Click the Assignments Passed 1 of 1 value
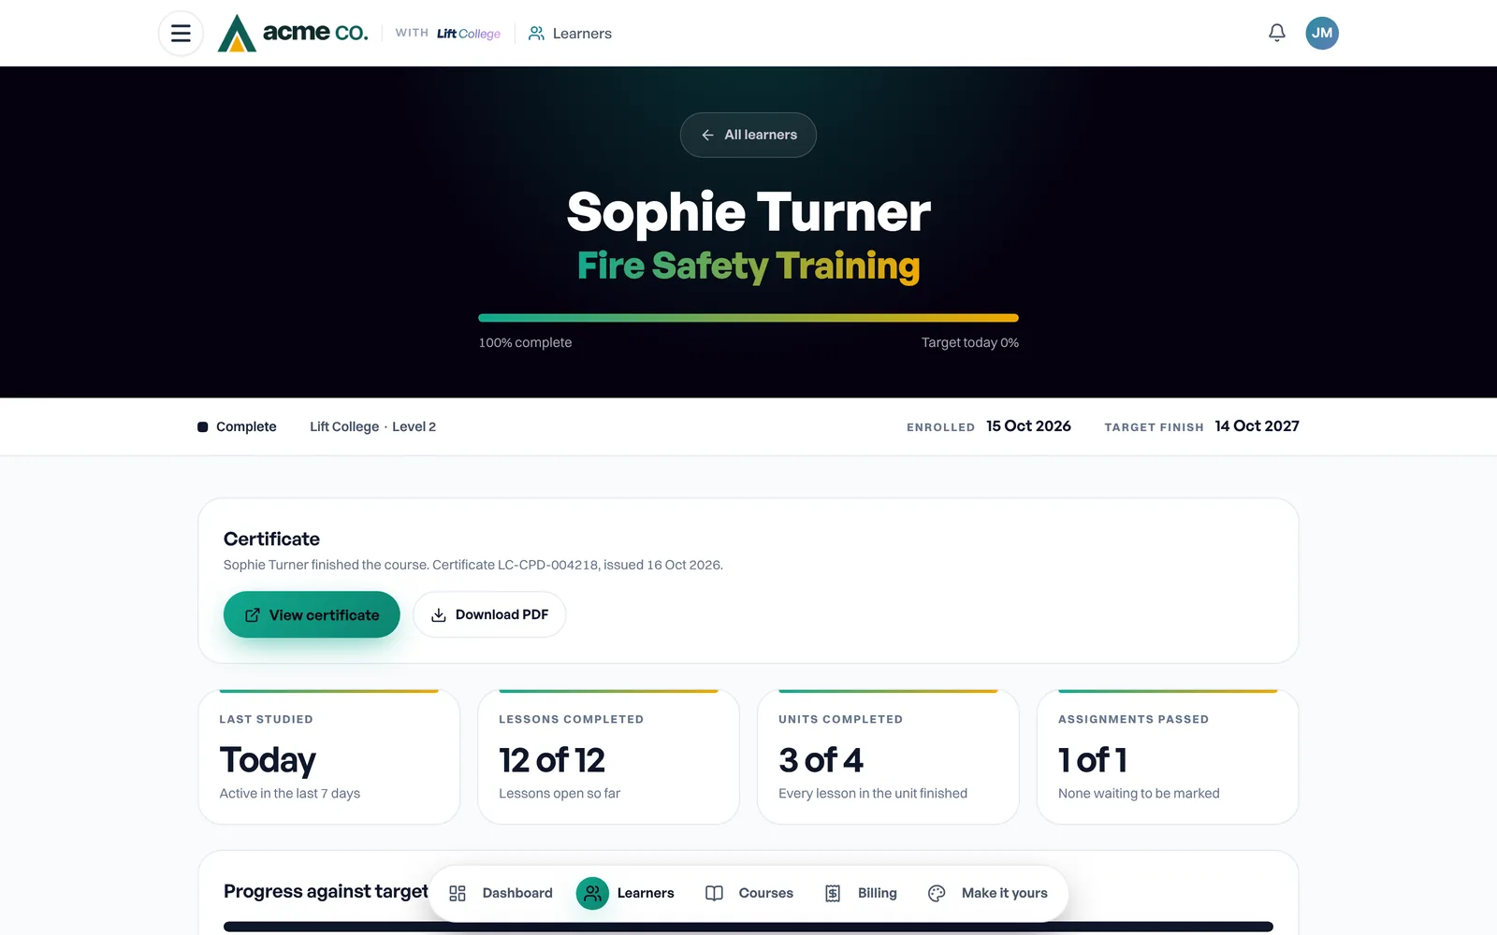 pyautogui.click(x=1093, y=760)
